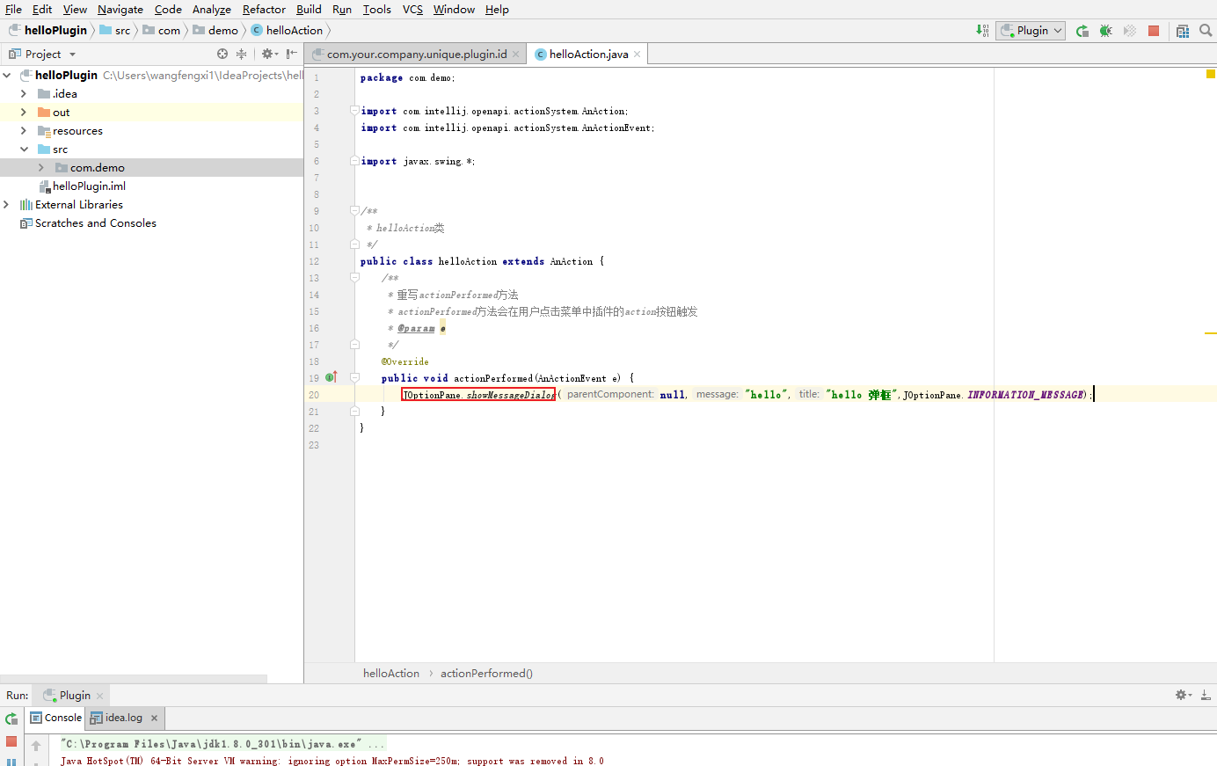Expand the com.demo package
Screen dimensions: 1217x766
(41, 167)
